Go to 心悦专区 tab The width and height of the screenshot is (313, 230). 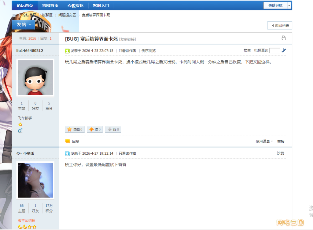click(75, 5)
